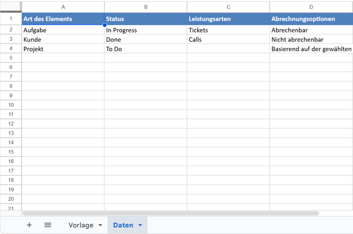Click the 'Nicht abrechenbar' cell
Image resolution: width=353 pixels, height=234 pixels.
311,39
